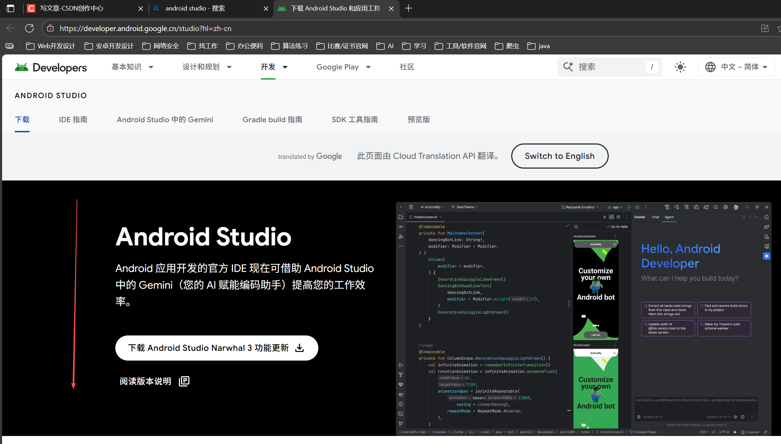The width and height of the screenshot is (781, 444).
Task: Click the Android Developers logo
Action: [x=51, y=67]
